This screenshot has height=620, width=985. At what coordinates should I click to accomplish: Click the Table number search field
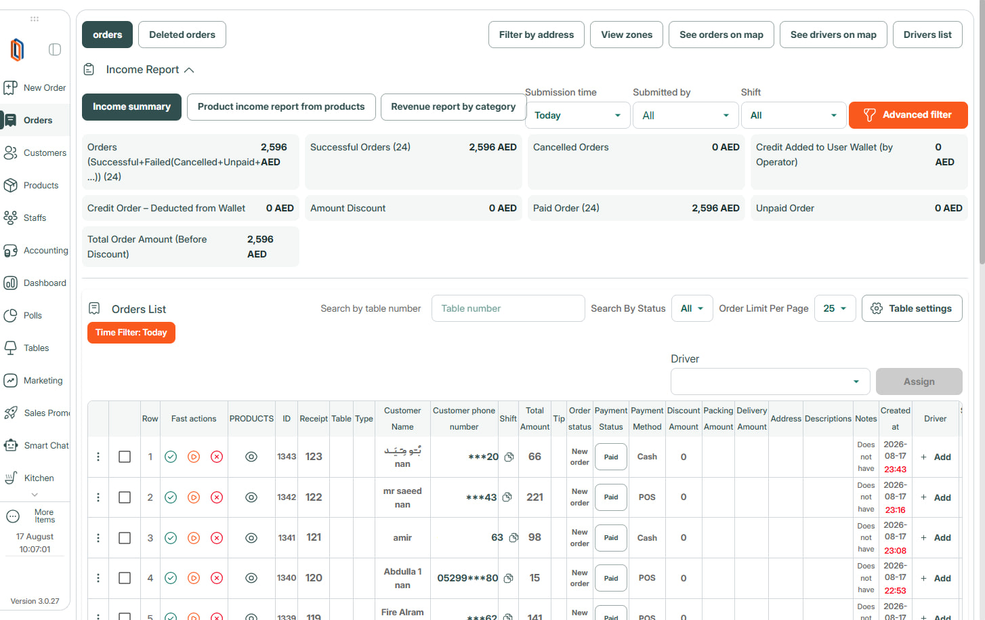[x=508, y=308]
